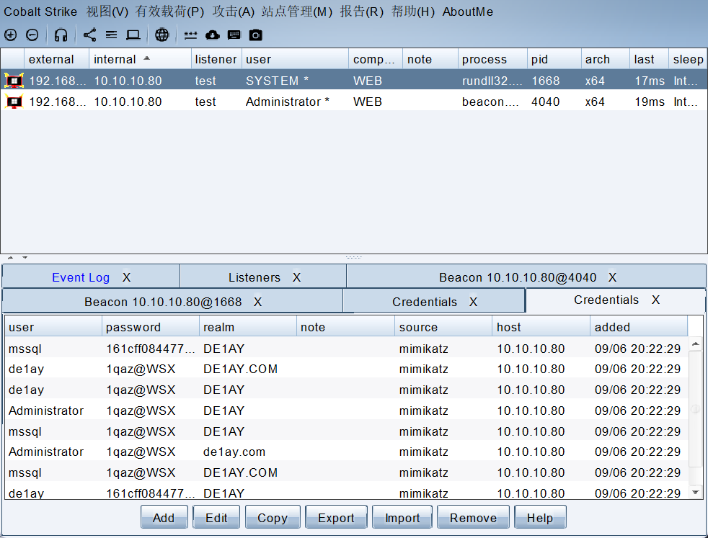Open screenshots via camera icon

tap(255, 35)
